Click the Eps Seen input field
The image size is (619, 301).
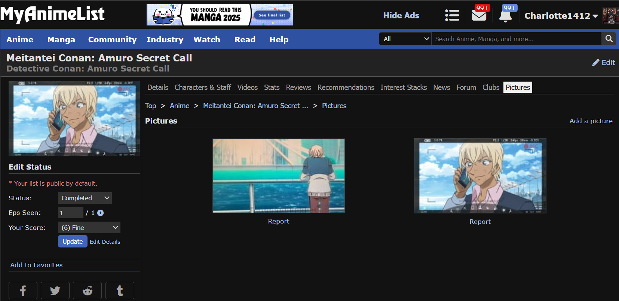point(70,213)
